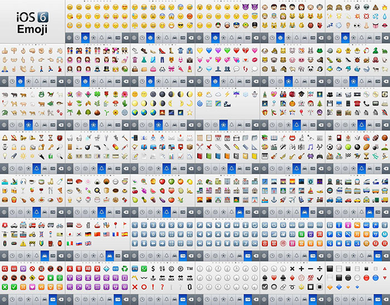
Task: Tap the red AB blood type emoji
Action: coord(88,269)
